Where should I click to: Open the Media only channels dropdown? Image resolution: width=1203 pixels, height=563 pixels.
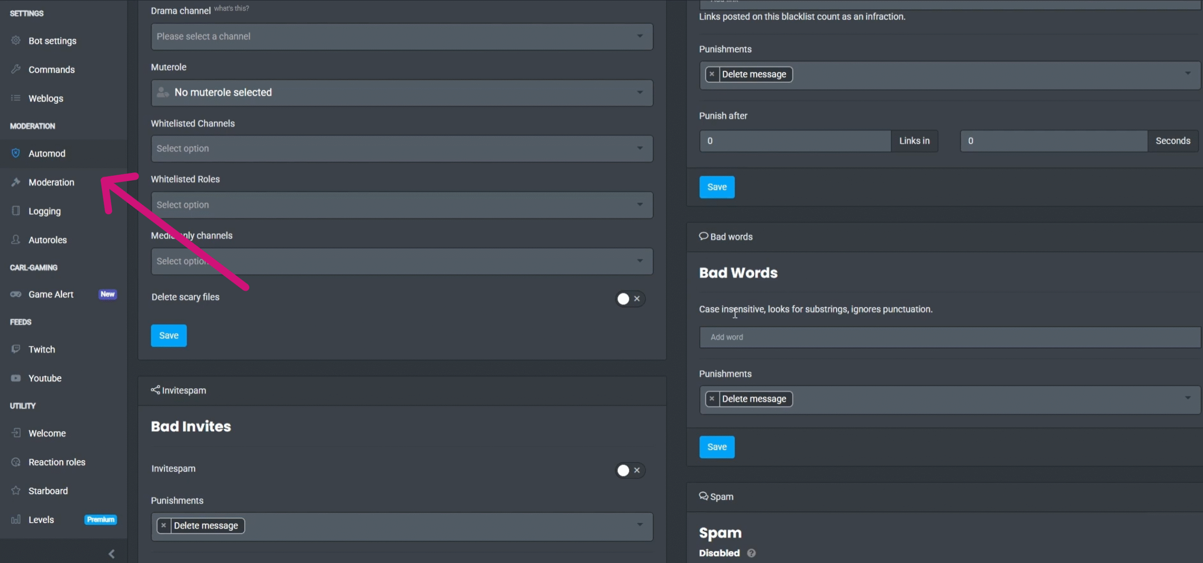coord(402,261)
